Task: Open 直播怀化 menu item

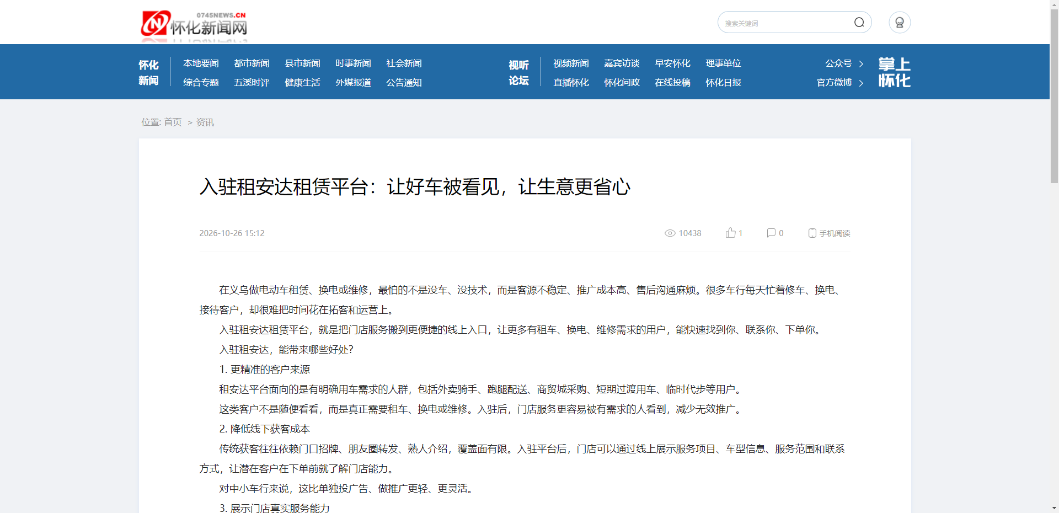Action: point(571,82)
